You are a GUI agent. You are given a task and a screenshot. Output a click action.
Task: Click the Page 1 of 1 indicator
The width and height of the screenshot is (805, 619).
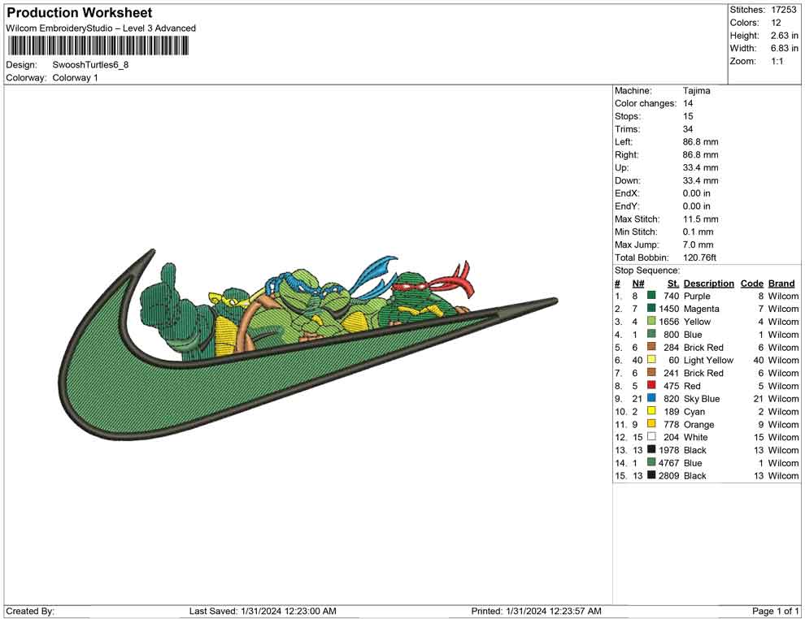pos(775,611)
